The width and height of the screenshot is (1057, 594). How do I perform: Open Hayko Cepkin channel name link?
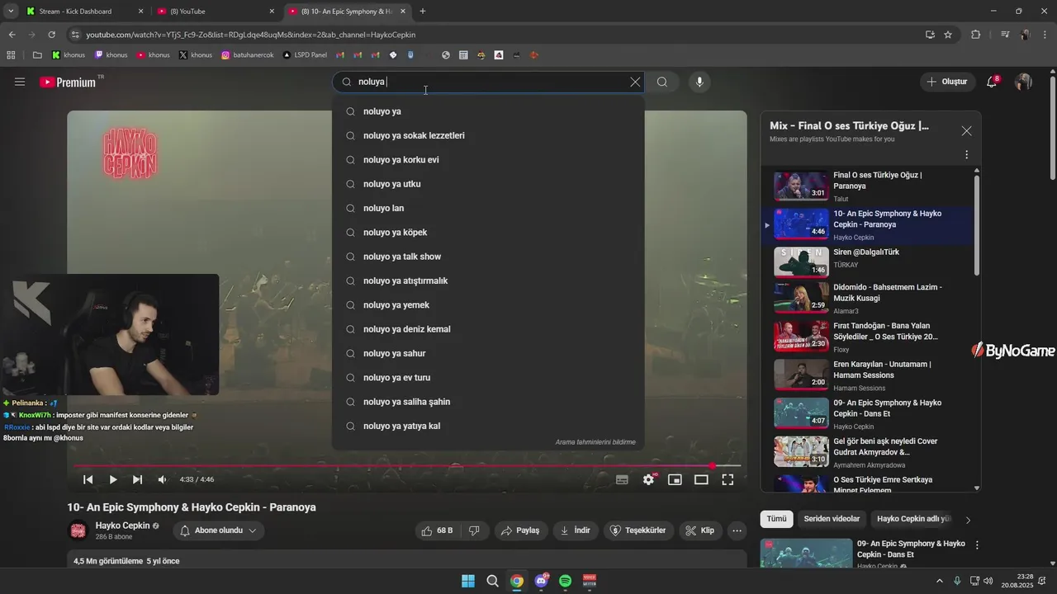122,526
